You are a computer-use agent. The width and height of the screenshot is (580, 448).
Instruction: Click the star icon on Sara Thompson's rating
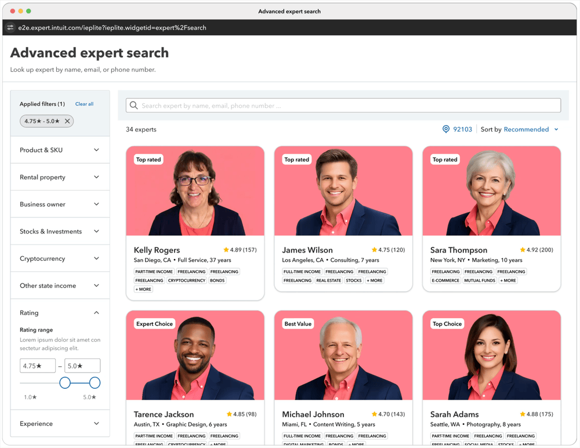pyautogui.click(x=523, y=250)
